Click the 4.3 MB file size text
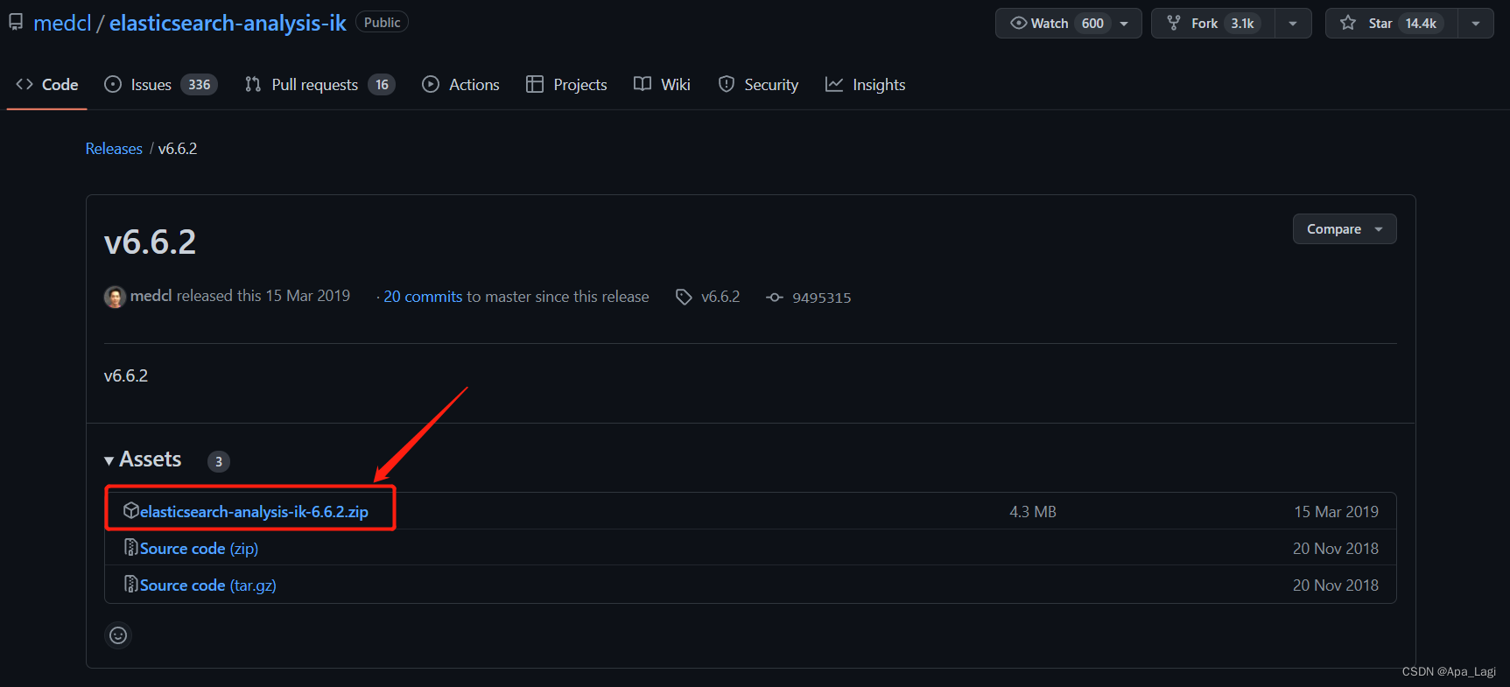1510x687 pixels. 1033,512
